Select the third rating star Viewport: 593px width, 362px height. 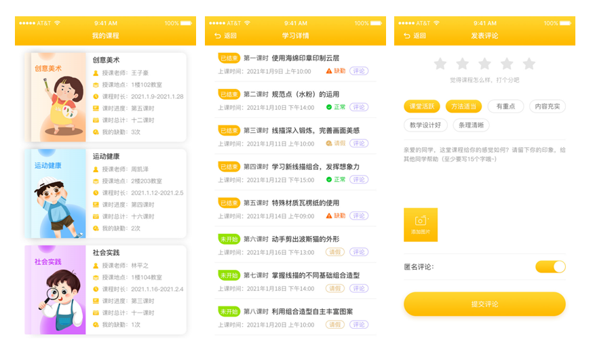pos(484,64)
